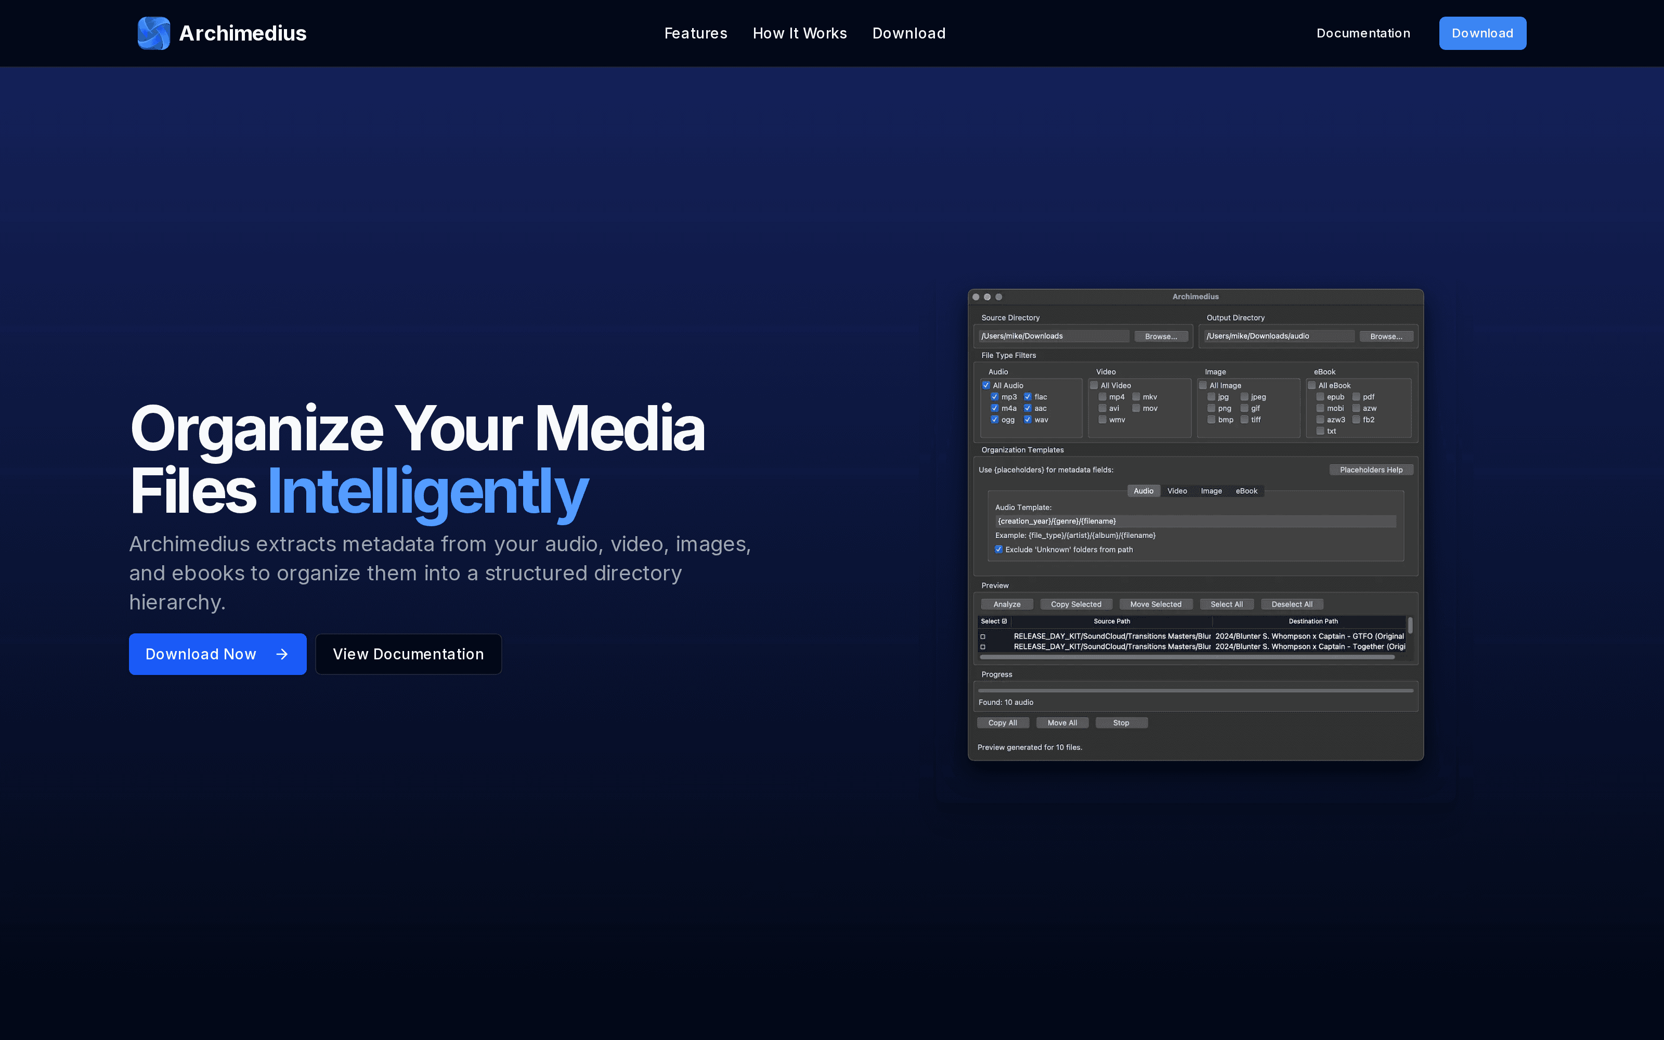Check the jpeg filter

tap(1244, 397)
